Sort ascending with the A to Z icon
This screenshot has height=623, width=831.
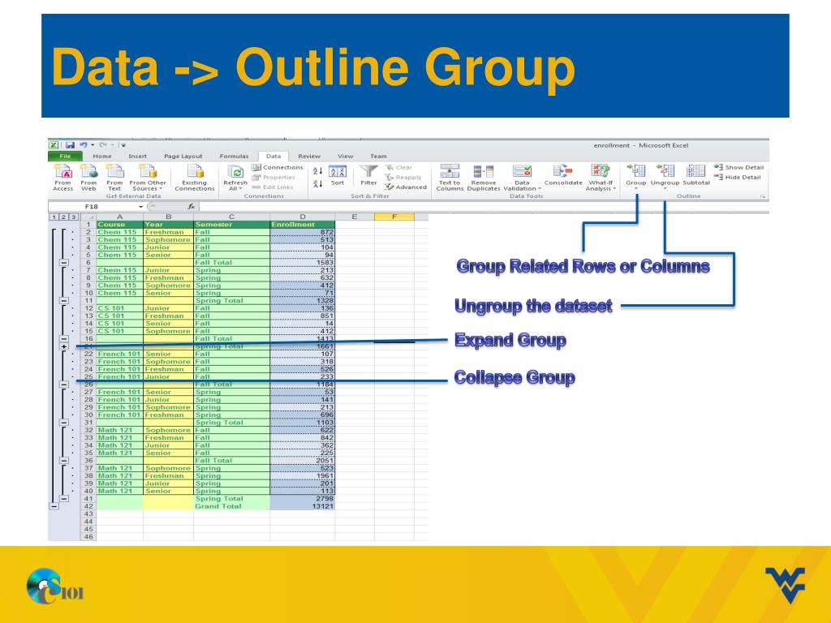tap(317, 171)
